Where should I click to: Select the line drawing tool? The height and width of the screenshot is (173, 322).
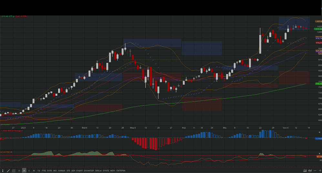[8, 170]
